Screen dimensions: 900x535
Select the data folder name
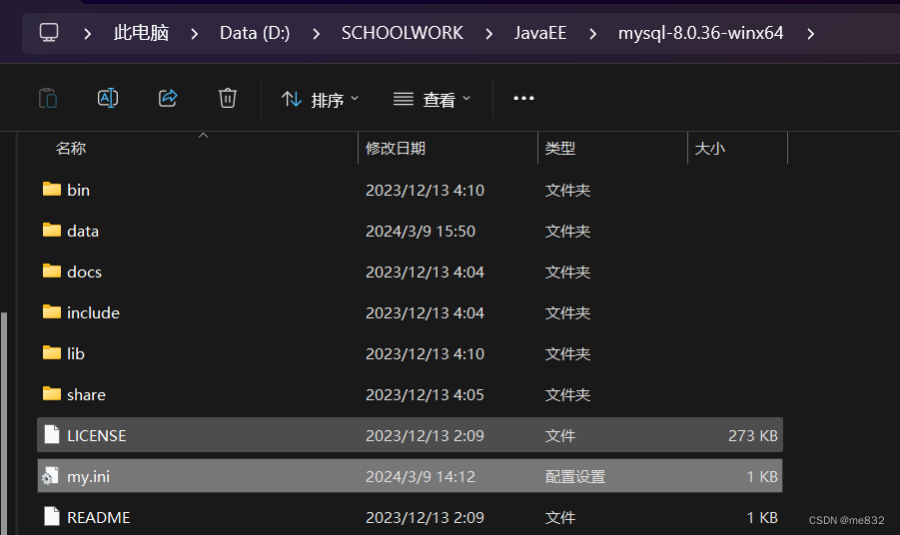(x=83, y=232)
